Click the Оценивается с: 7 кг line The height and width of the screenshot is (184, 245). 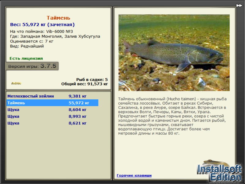coord(32,41)
